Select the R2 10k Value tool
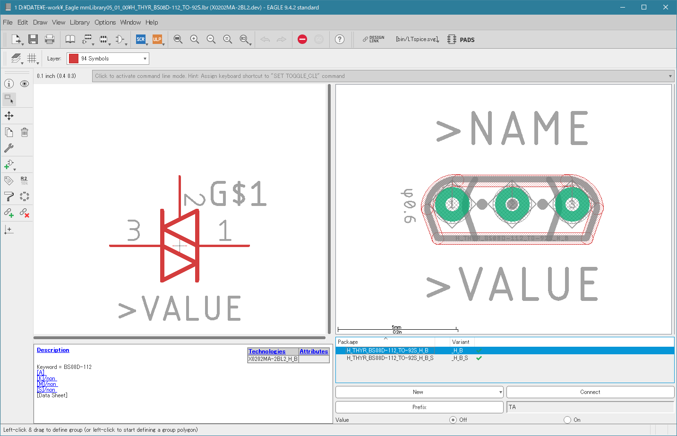Screen dimensions: 677x436 24,180
